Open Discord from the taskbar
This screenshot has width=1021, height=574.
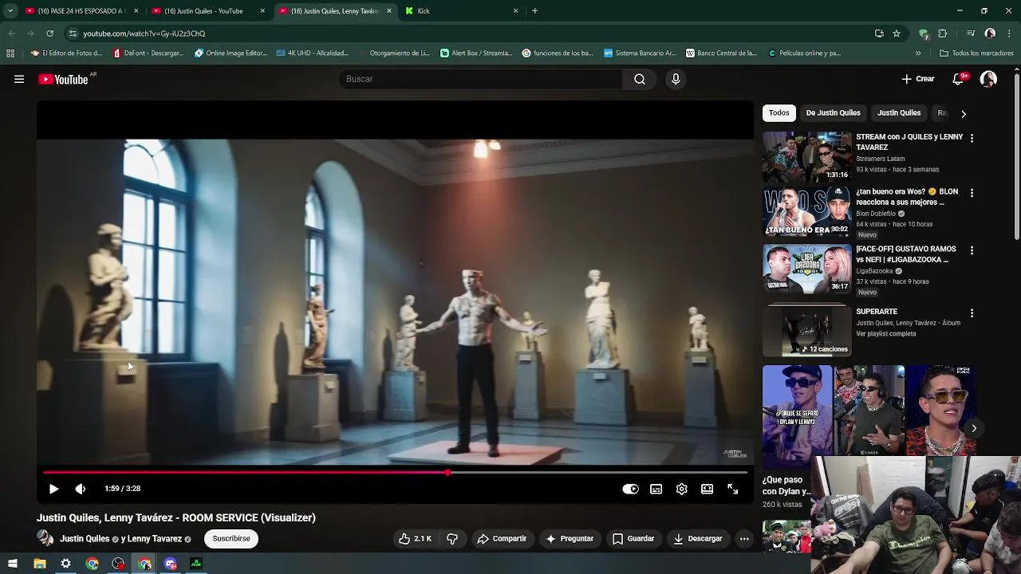pyautogui.click(x=171, y=564)
